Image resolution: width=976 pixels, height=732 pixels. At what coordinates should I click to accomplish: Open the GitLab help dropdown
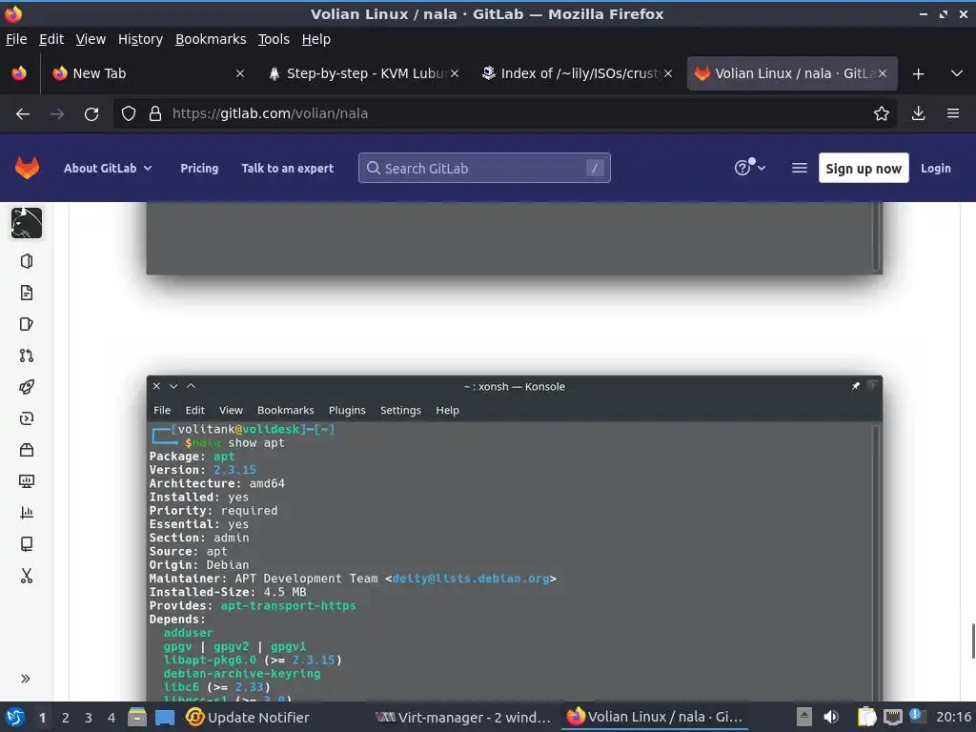tap(749, 168)
